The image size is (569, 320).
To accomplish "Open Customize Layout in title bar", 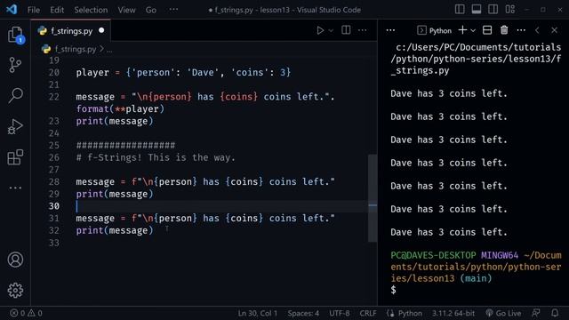I will click(510, 10).
